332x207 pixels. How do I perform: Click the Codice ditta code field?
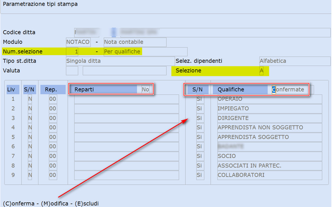[x=87, y=32]
